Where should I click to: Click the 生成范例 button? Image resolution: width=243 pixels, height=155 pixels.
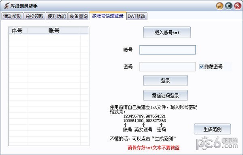(x=212, y=129)
